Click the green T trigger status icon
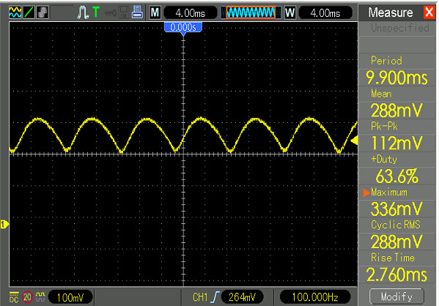This screenshot has width=439, height=306. click(96, 12)
